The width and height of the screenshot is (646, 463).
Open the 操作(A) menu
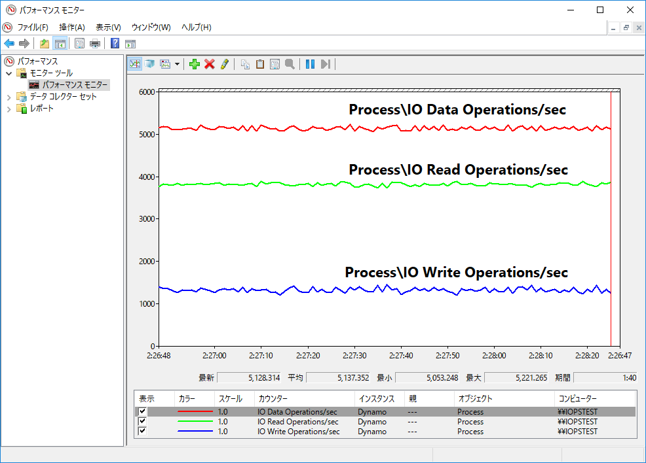[71, 27]
